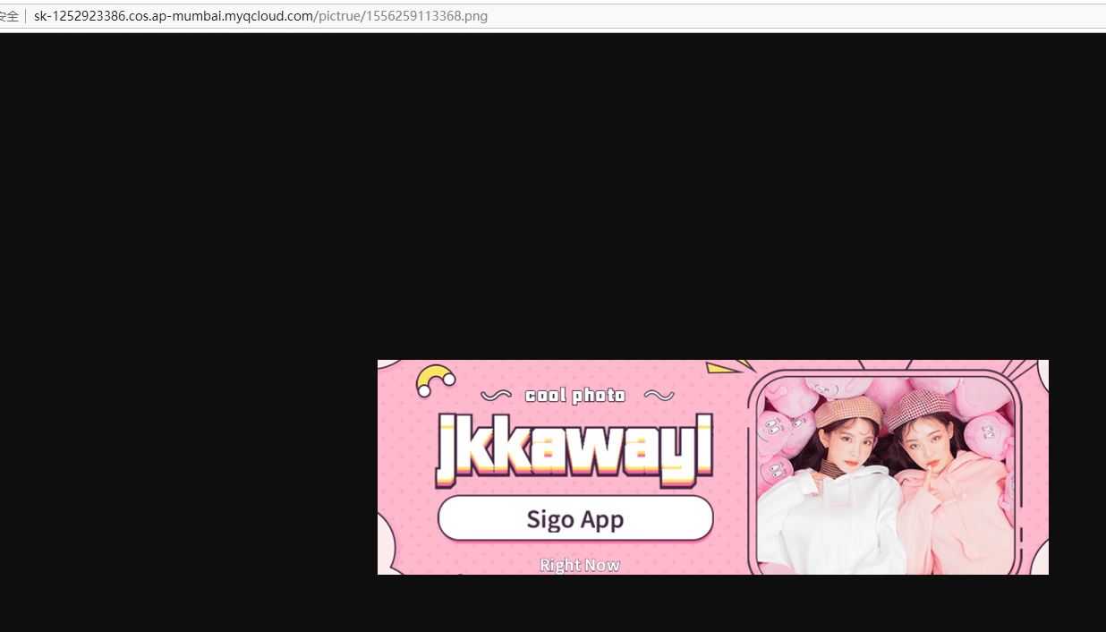
Task: Click the security indicator left of the URL
Action: 9,16
